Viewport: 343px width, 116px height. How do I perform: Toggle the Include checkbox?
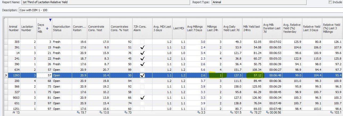point(330,2)
